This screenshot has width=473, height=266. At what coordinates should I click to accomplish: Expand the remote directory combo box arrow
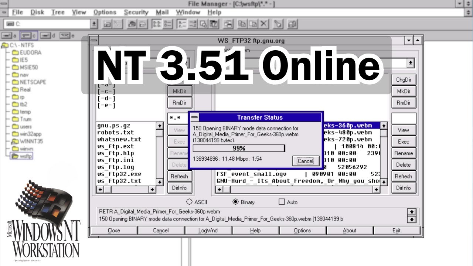[x=411, y=63]
